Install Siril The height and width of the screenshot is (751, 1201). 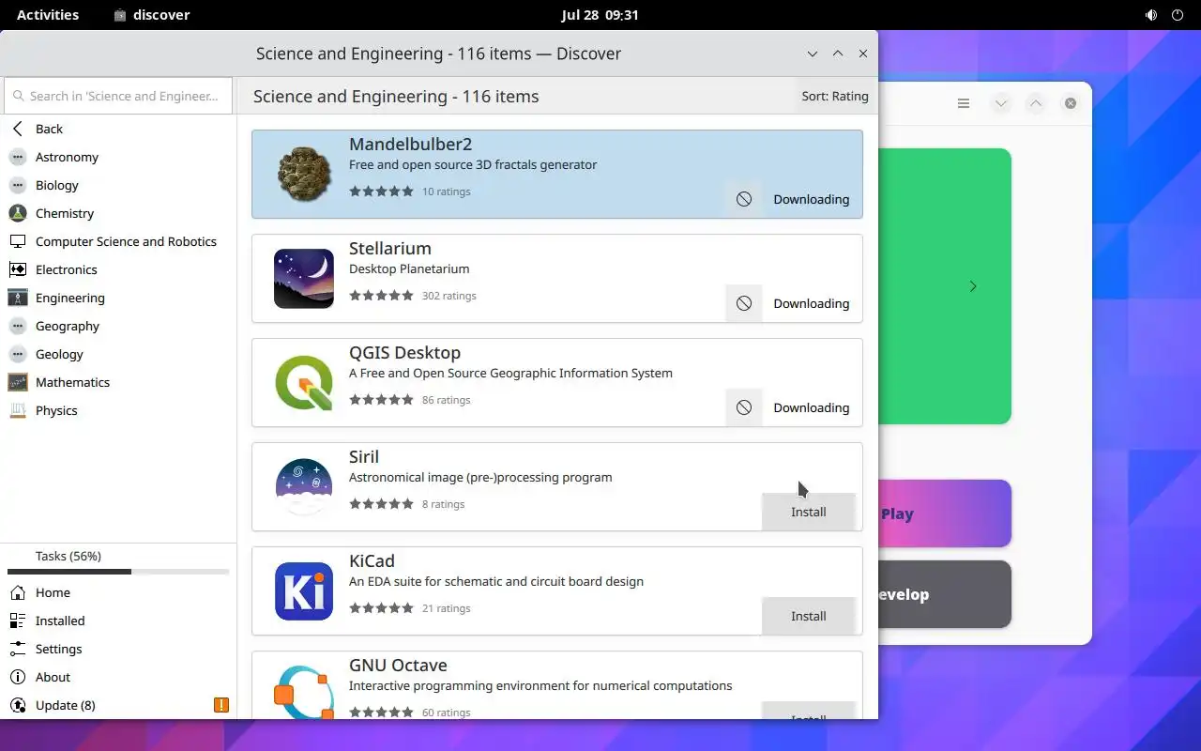point(808,512)
